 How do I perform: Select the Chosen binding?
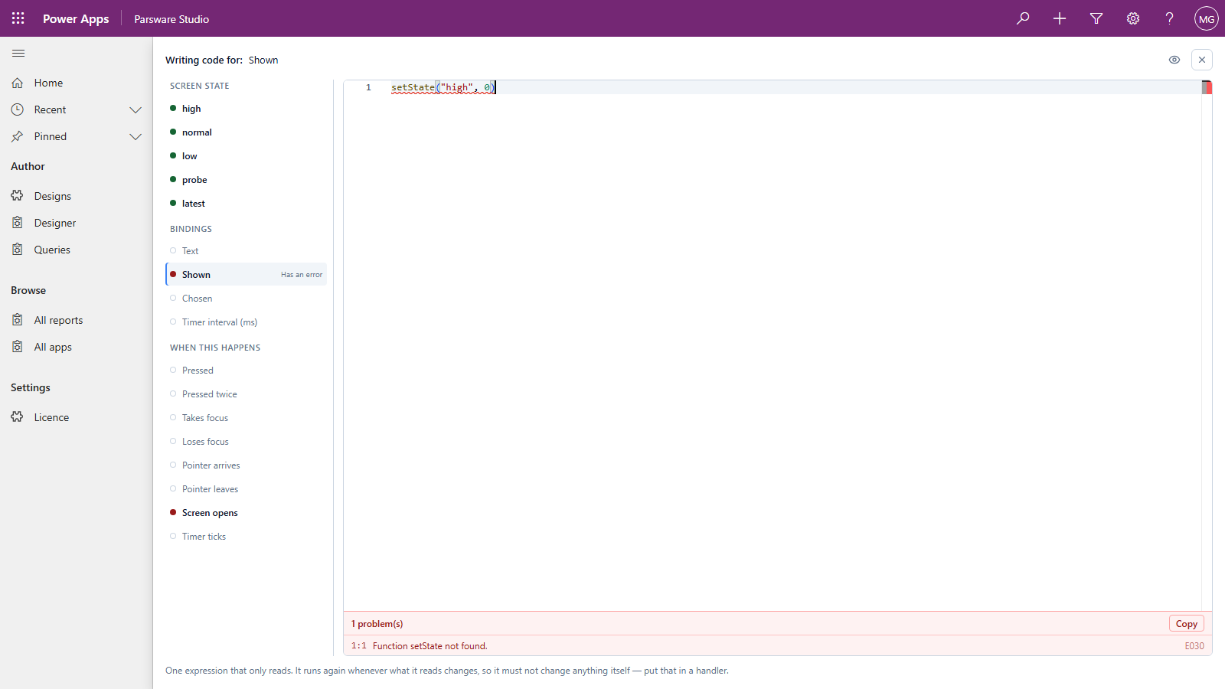(246, 299)
